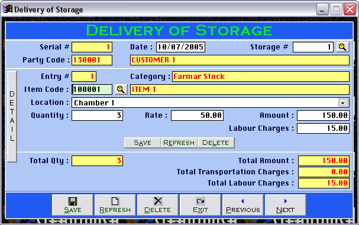This screenshot has width=359, height=225.
Task: Go to Next record
Action: [x=285, y=205]
